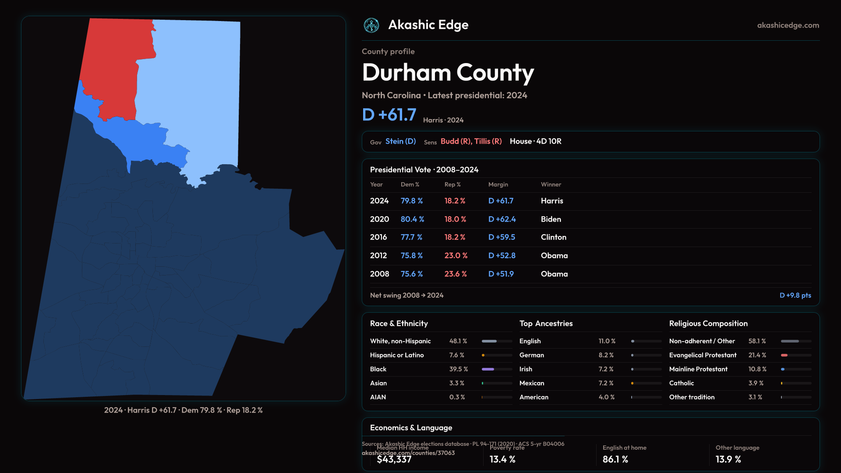The height and width of the screenshot is (473, 841).
Task: Click net swing D +9.8 pts
Action: pyautogui.click(x=795, y=296)
